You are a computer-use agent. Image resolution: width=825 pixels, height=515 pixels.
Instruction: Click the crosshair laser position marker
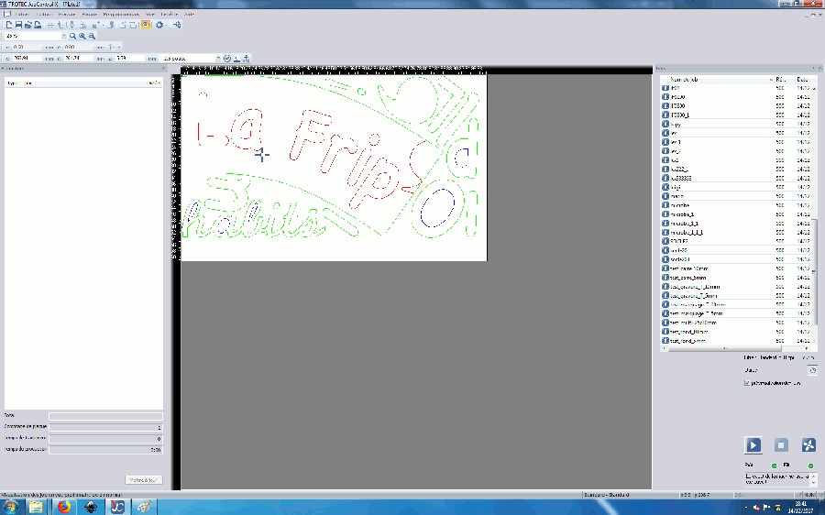coord(262,154)
